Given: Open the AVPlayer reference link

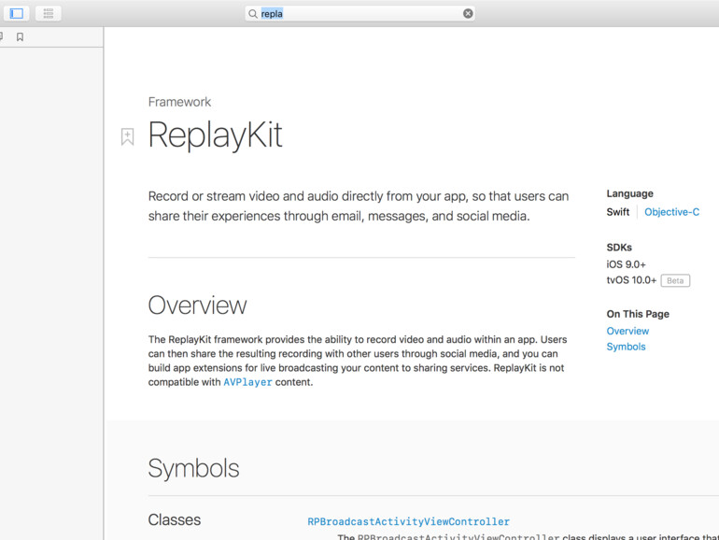Looking at the screenshot, I should 247,382.
